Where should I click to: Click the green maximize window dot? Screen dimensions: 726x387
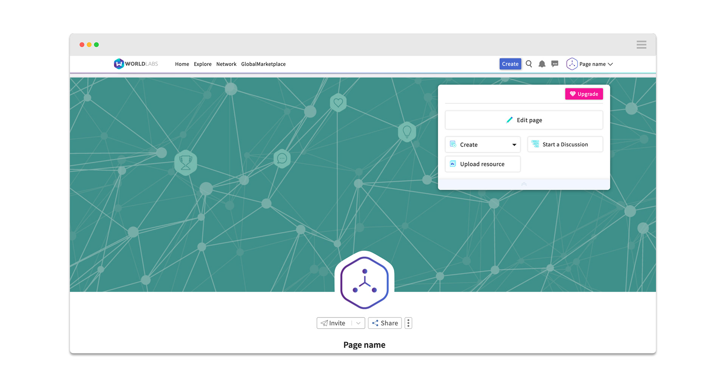click(96, 45)
